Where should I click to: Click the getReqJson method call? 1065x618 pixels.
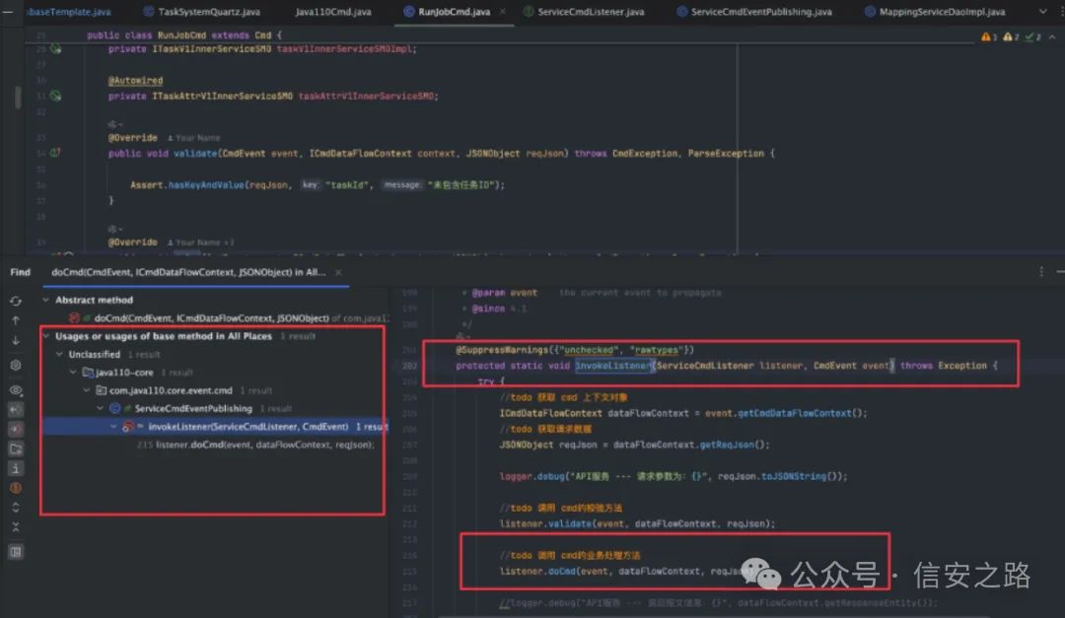pos(727,445)
